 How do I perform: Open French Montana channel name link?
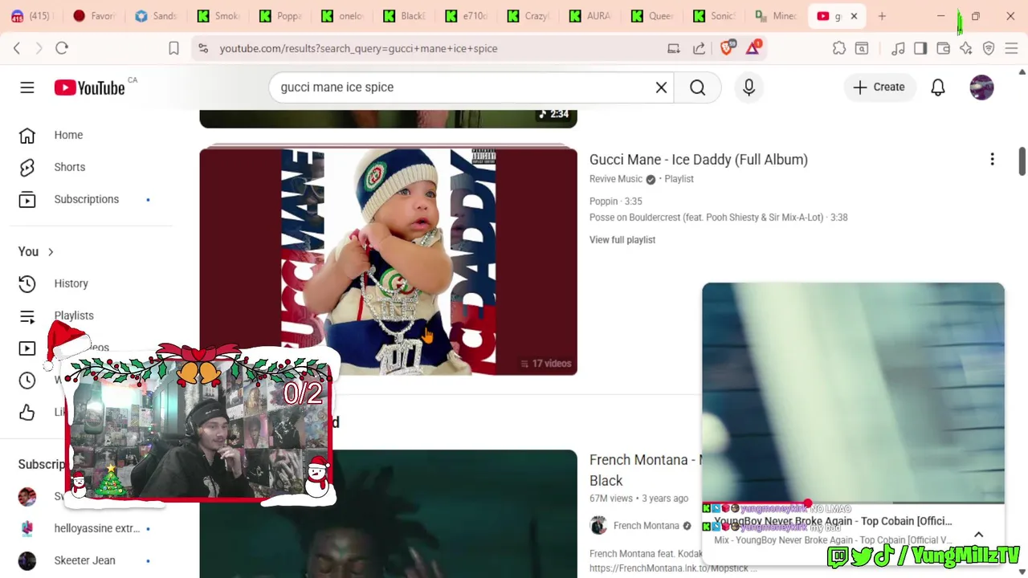pos(646,526)
